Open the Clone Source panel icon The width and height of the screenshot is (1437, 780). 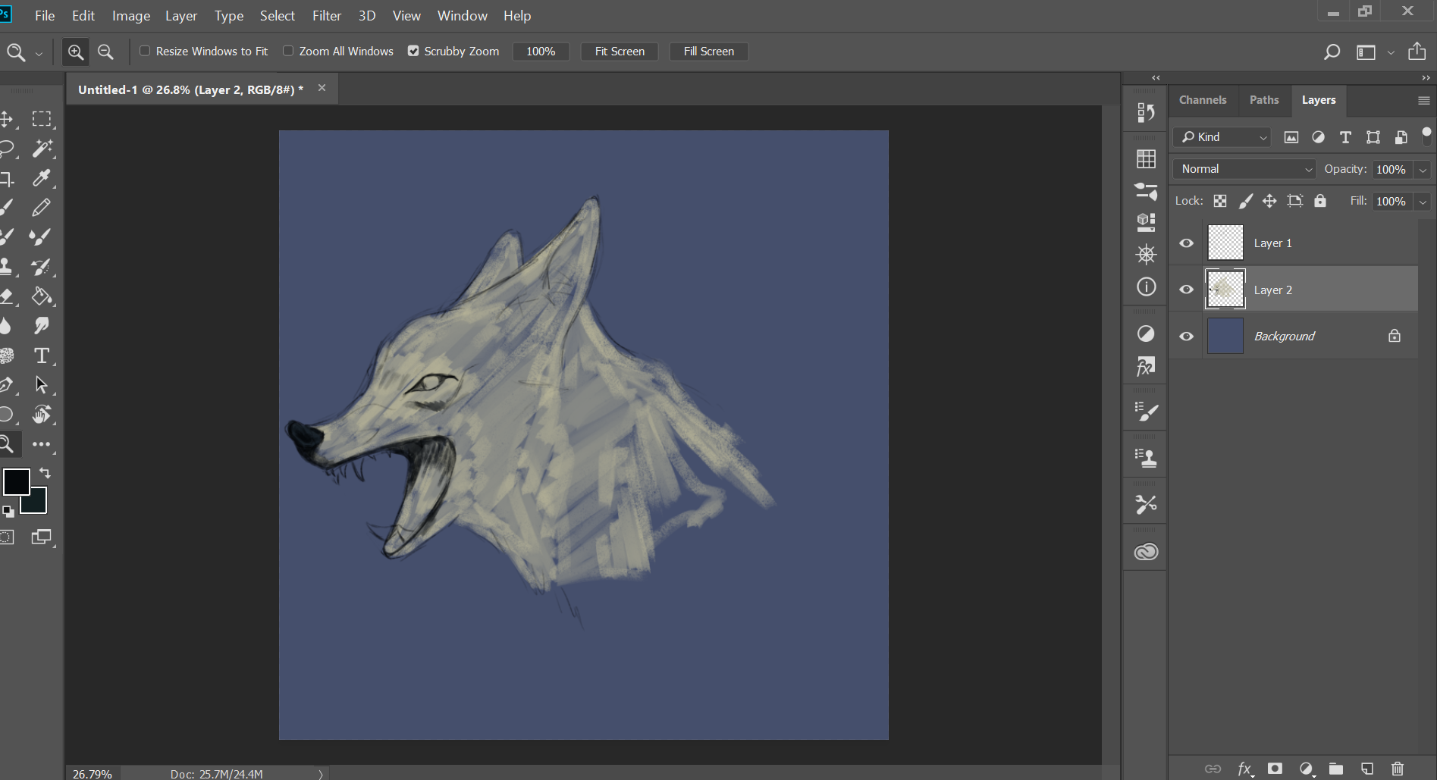point(1146,457)
